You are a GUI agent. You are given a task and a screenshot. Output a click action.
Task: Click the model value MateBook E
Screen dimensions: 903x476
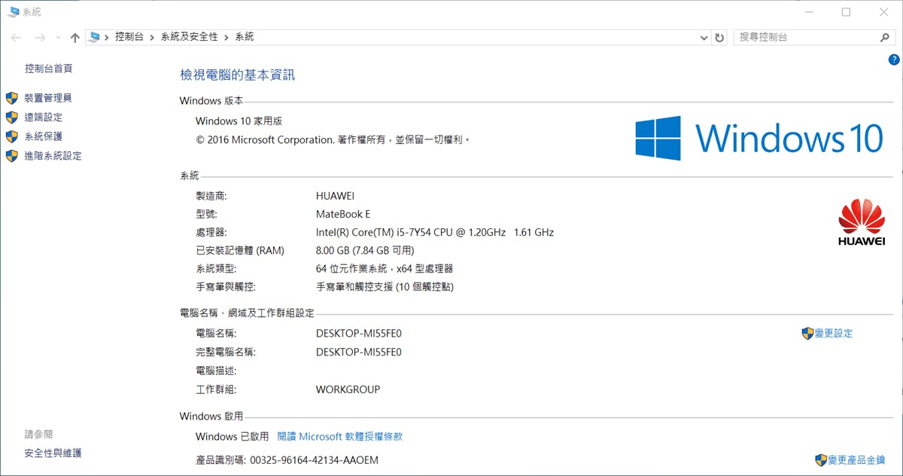point(343,214)
